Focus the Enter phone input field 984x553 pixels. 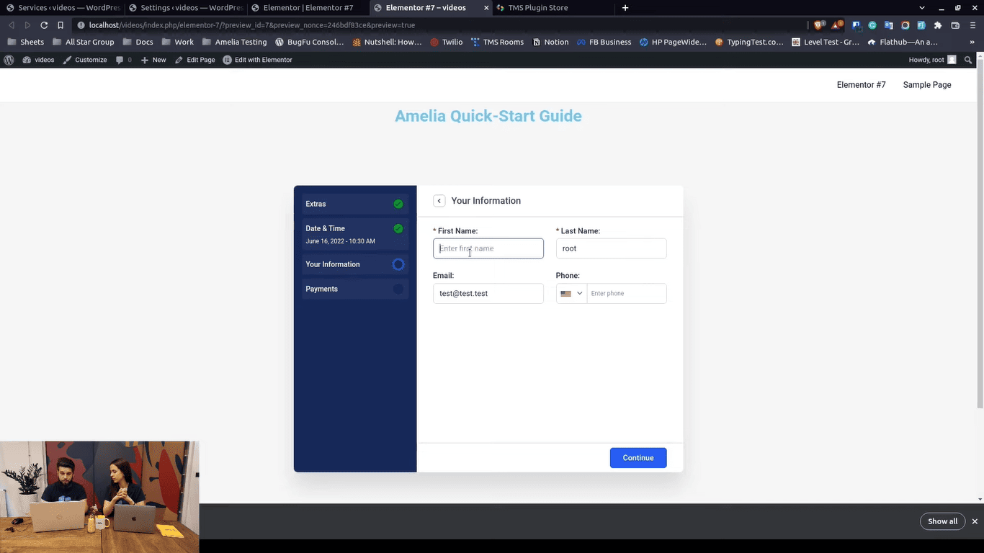[x=627, y=294]
